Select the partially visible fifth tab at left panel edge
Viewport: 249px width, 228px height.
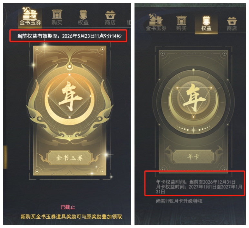(x=129, y=23)
